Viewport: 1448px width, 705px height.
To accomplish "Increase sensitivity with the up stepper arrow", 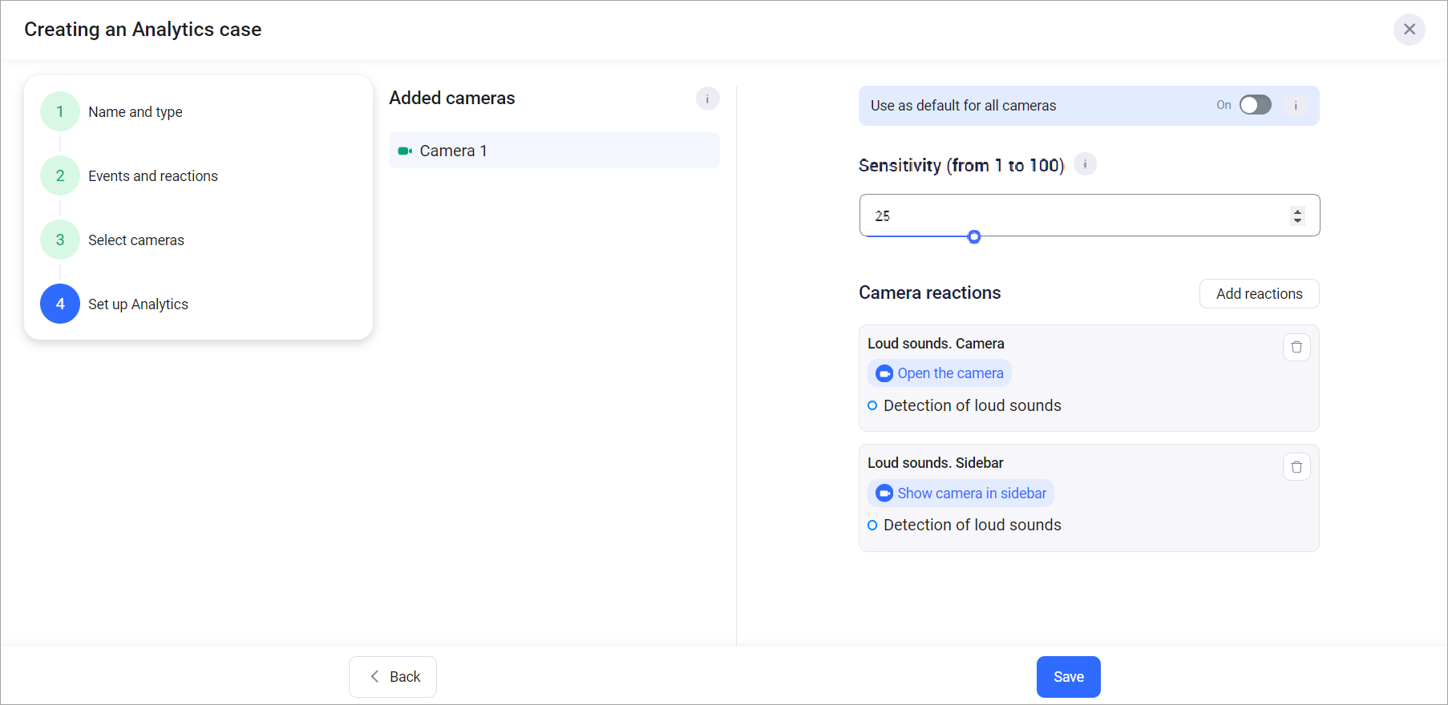I will tap(1297, 211).
